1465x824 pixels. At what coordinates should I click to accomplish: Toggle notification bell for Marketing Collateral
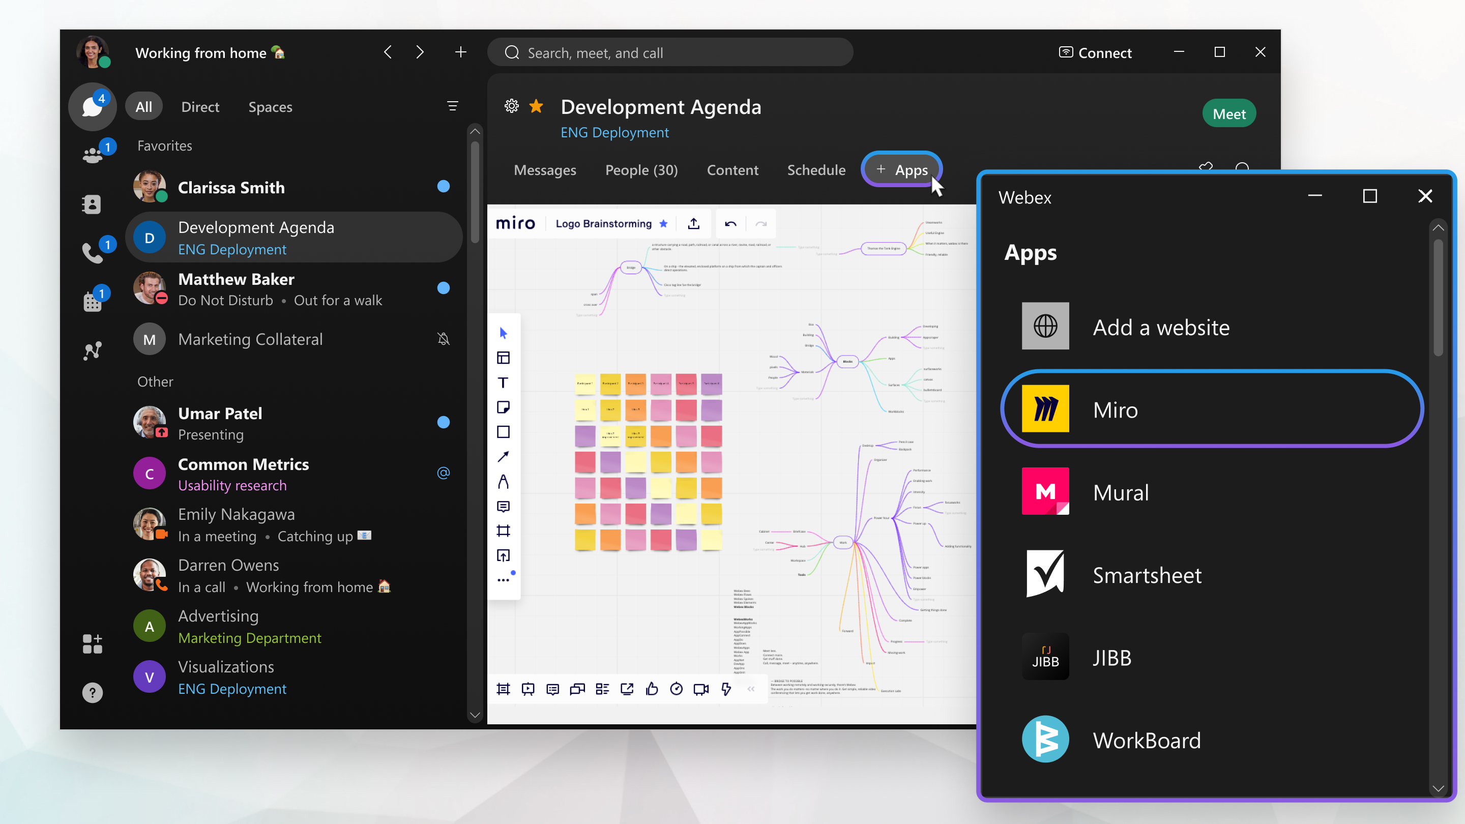tap(443, 338)
